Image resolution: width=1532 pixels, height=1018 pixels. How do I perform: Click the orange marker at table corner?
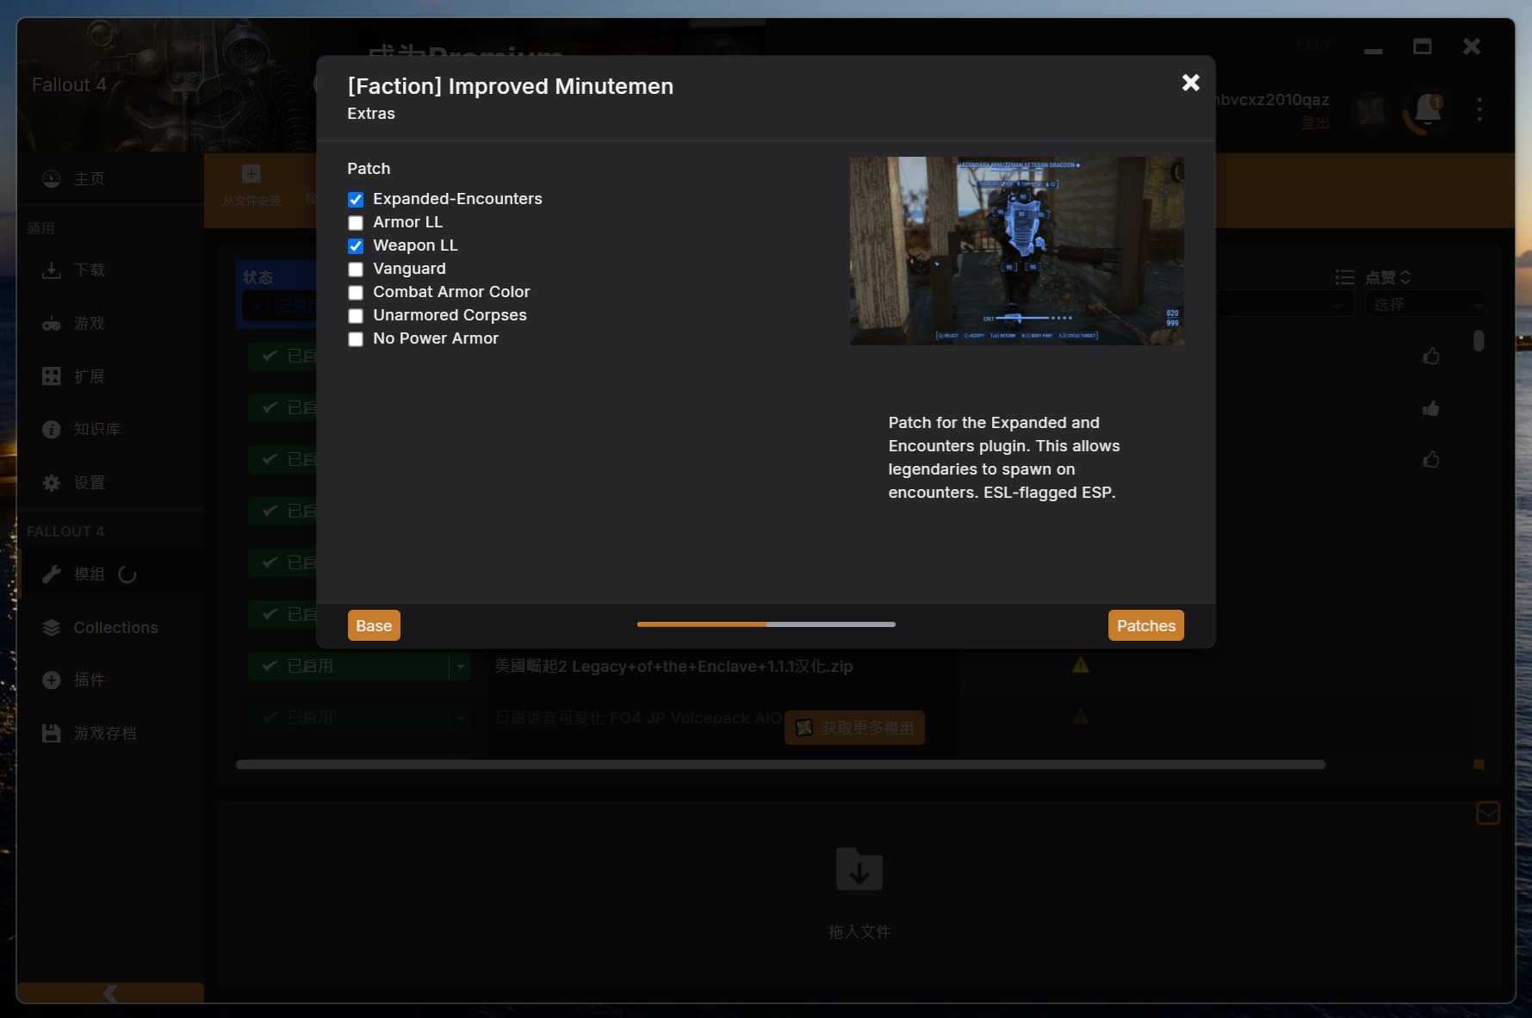click(x=1479, y=764)
